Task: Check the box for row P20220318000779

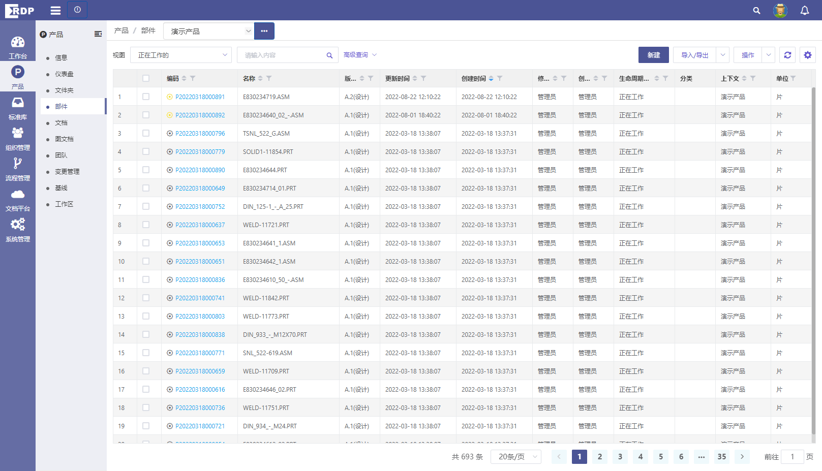Action: 146,151
